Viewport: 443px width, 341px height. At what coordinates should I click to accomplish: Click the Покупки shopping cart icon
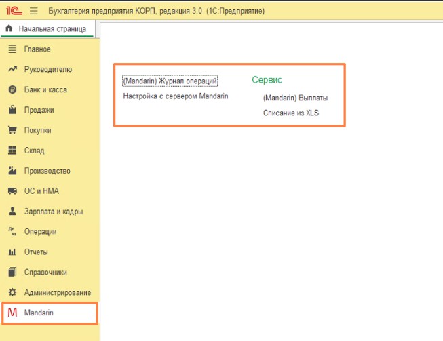(x=12, y=130)
